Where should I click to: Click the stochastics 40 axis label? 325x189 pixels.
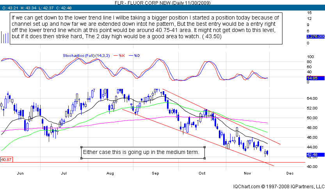tap(309, 72)
